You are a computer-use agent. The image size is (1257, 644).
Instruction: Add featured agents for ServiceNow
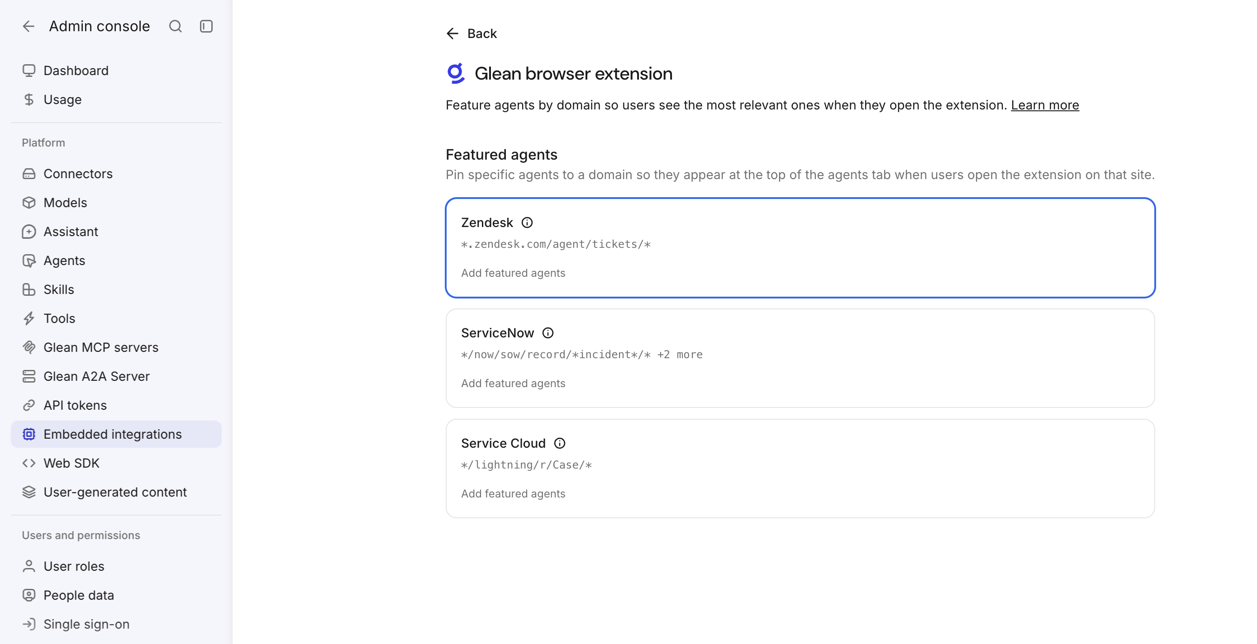coord(513,384)
